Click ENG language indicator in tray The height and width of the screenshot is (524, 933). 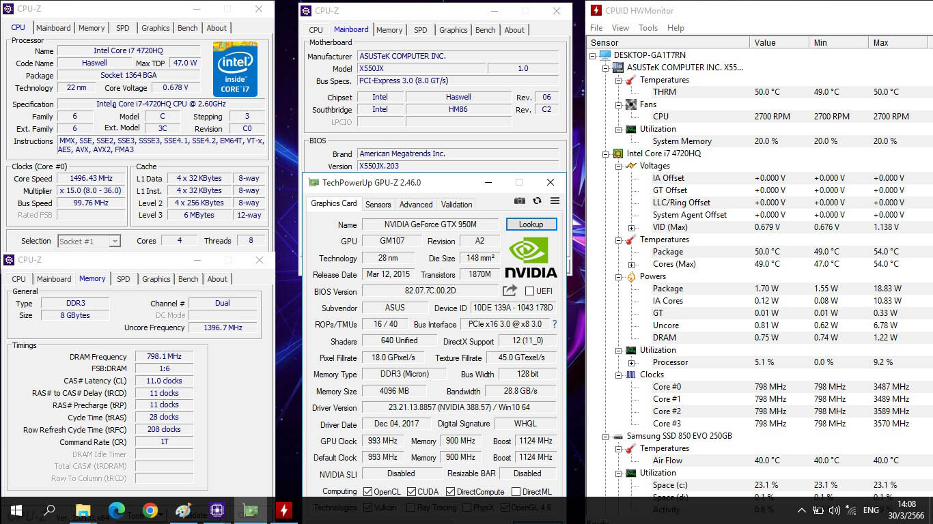871,510
